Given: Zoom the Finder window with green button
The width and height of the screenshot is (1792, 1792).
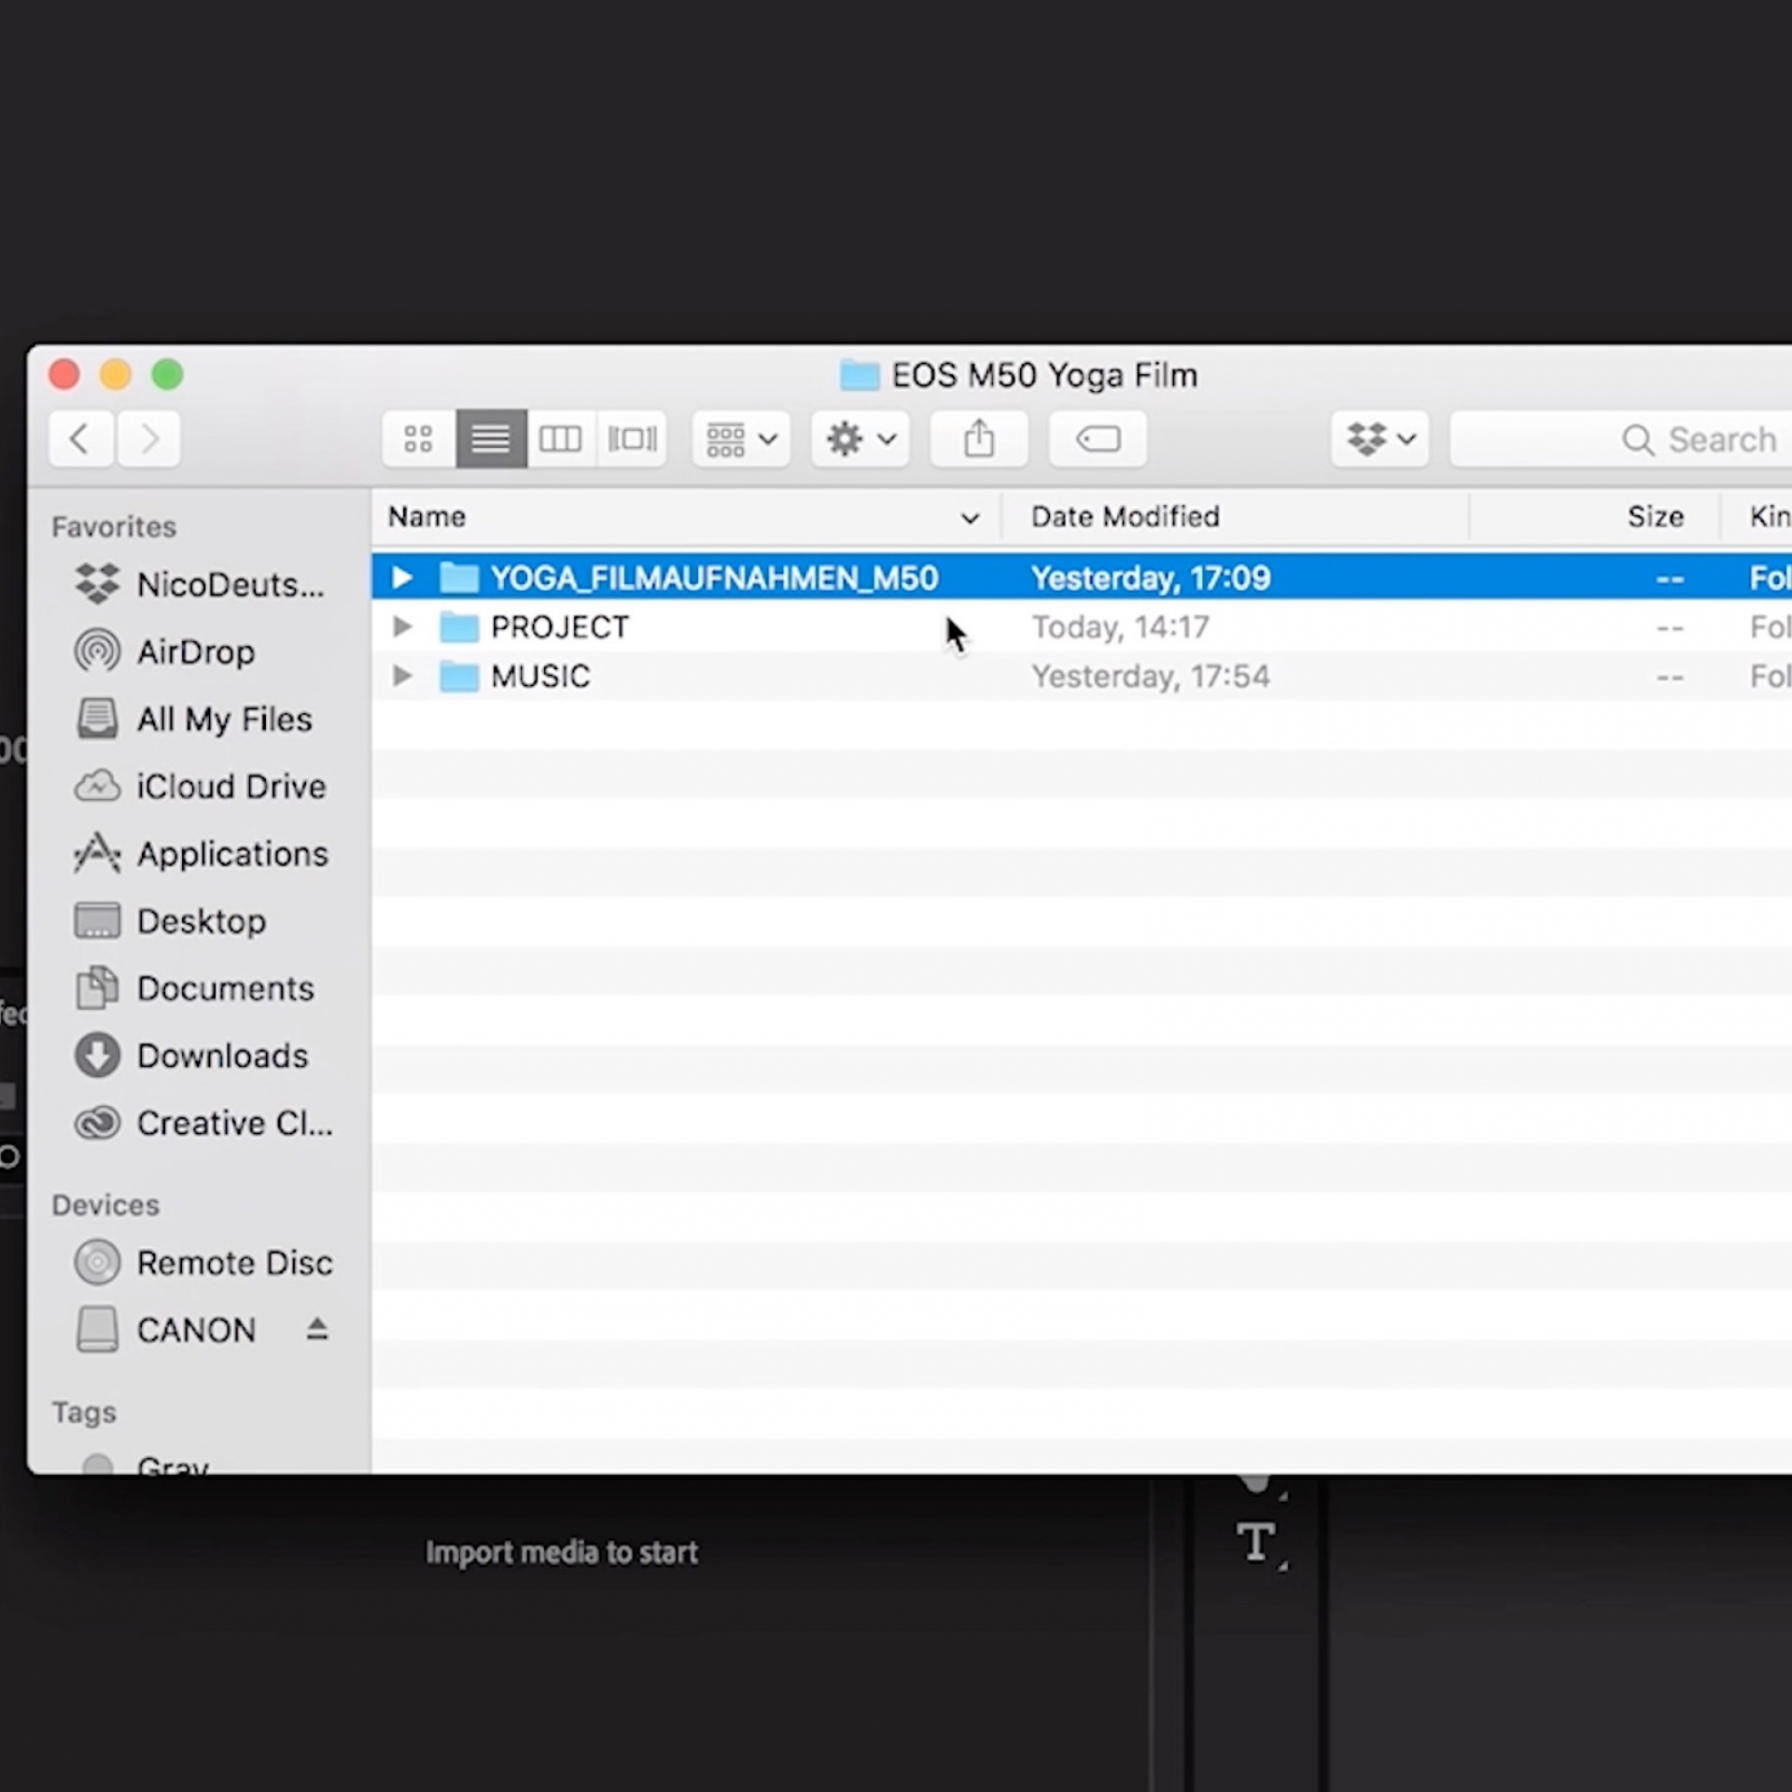Looking at the screenshot, I should pyautogui.click(x=168, y=374).
